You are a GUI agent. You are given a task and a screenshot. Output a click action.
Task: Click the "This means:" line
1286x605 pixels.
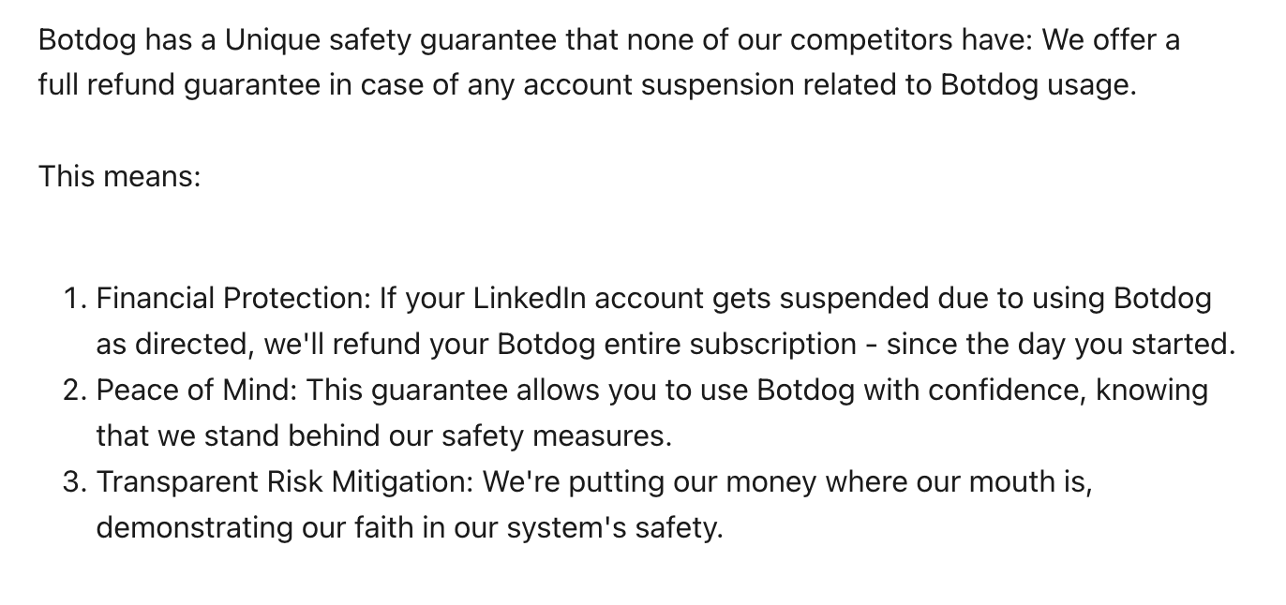click(x=120, y=175)
